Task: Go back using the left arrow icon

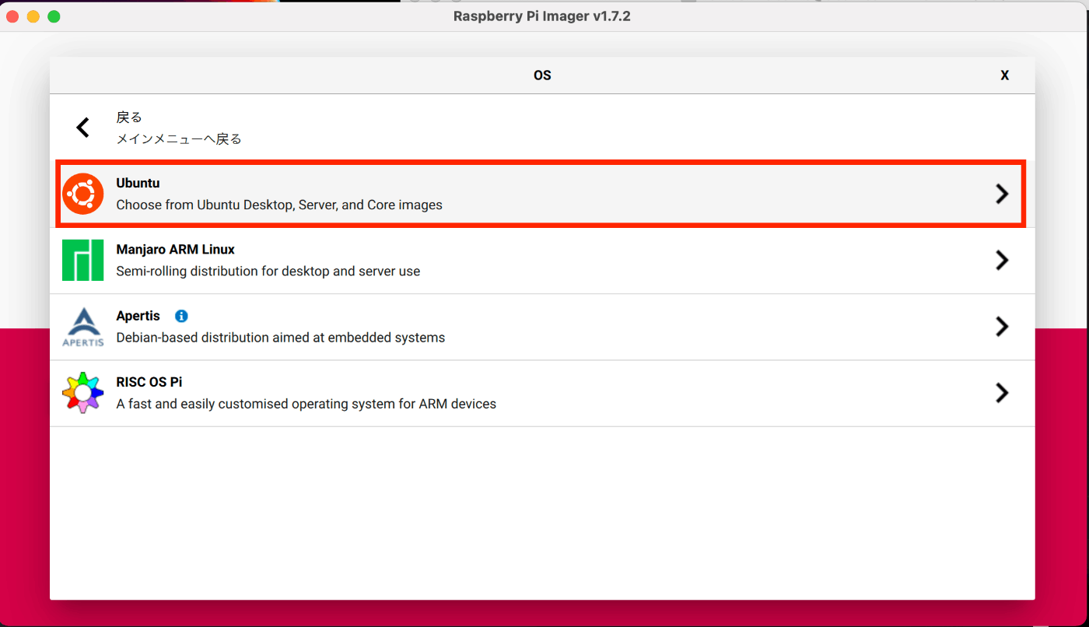Action: pos(82,128)
